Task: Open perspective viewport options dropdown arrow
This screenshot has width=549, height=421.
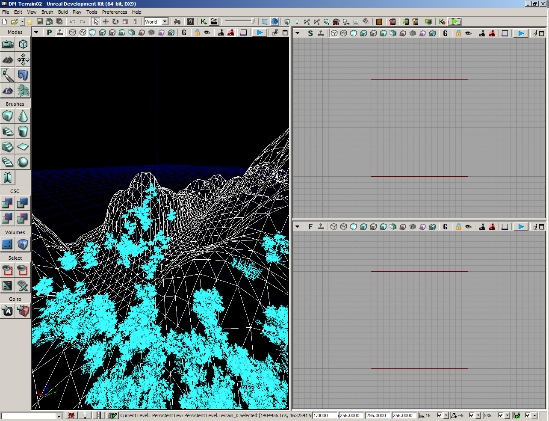Action: coord(36,33)
